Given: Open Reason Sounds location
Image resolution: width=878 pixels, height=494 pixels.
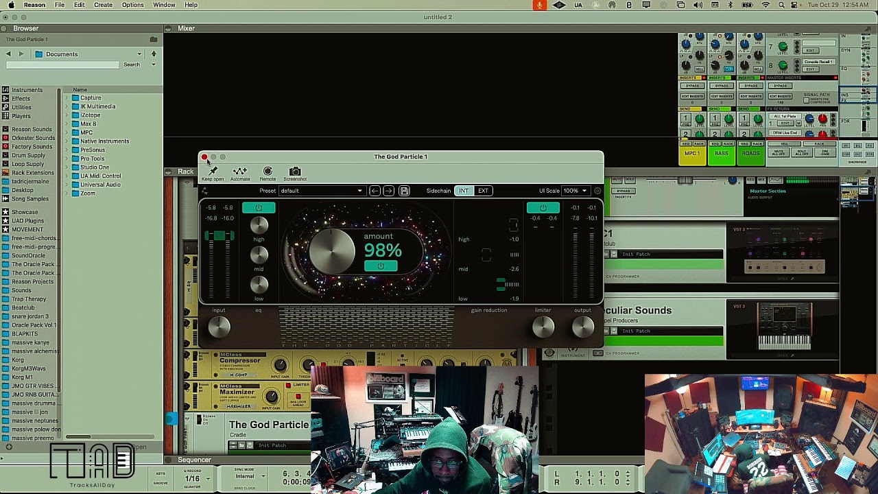Looking at the screenshot, I should click(x=32, y=130).
